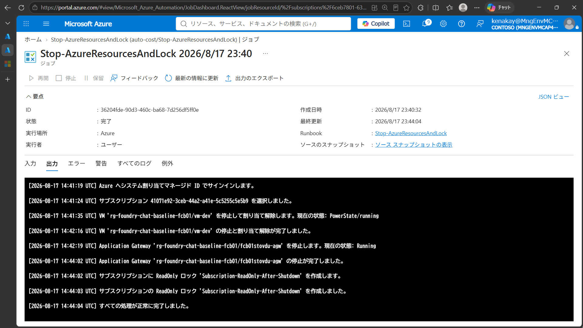View site information lock icon
This screenshot has width=583, height=328.
click(x=35, y=8)
